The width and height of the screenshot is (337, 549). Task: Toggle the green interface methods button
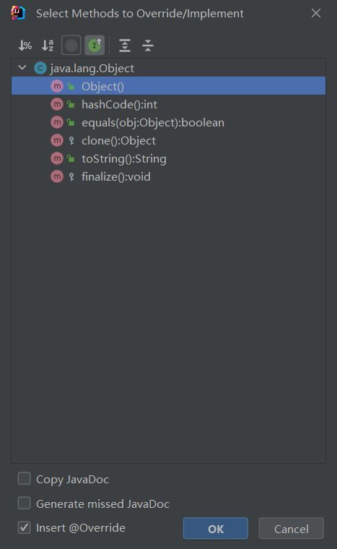click(95, 46)
